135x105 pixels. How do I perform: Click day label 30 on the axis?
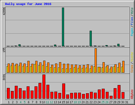(123, 102)
